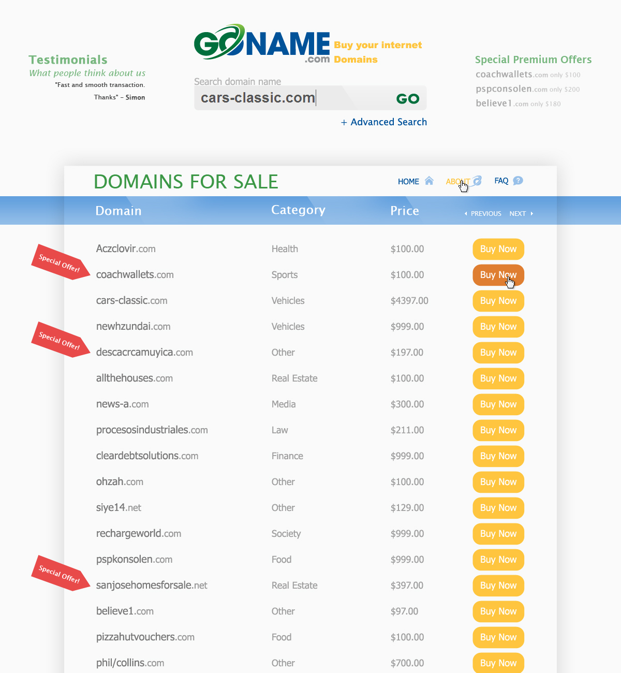This screenshot has width=621, height=673.
Task: Go to NEXT page of domains
Action: [x=517, y=213]
